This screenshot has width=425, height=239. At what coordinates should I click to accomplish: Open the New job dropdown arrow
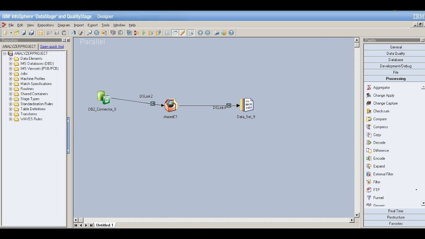11,33
